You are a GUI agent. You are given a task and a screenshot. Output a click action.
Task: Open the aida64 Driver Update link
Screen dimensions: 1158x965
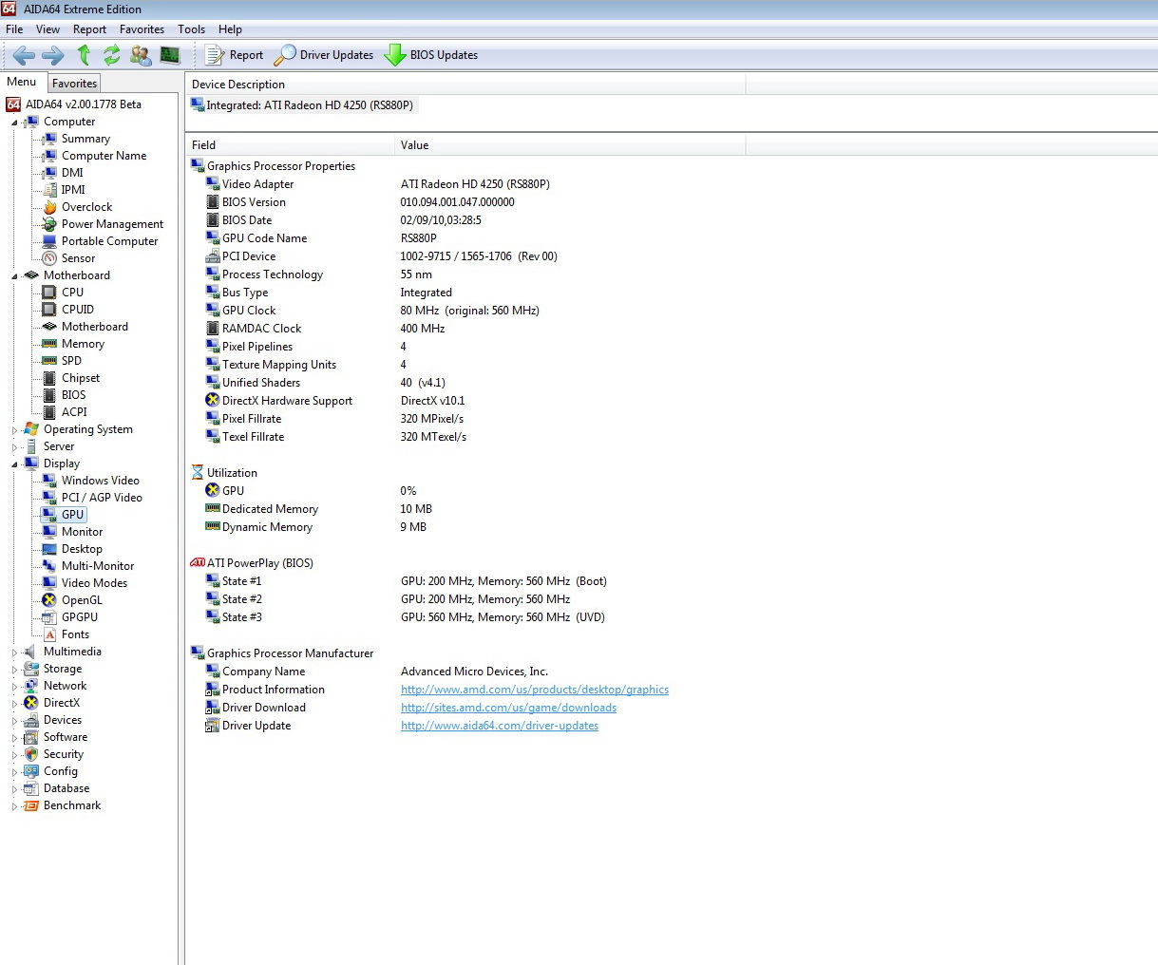tap(500, 726)
